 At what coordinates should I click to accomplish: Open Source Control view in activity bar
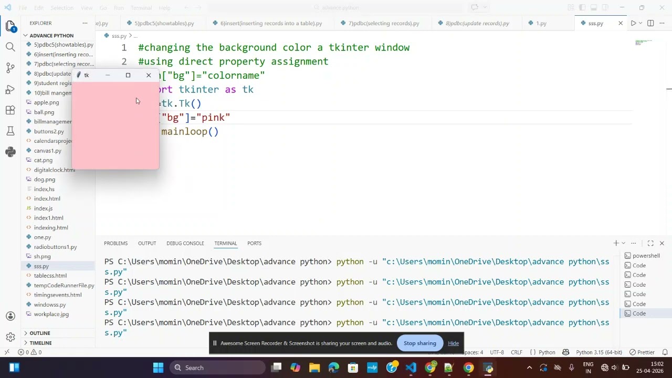coord(10,68)
